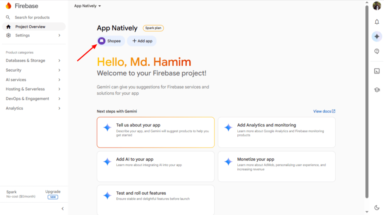Open the App Natively project dropdown
Screen dimensions: 384x215
click(87, 6)
